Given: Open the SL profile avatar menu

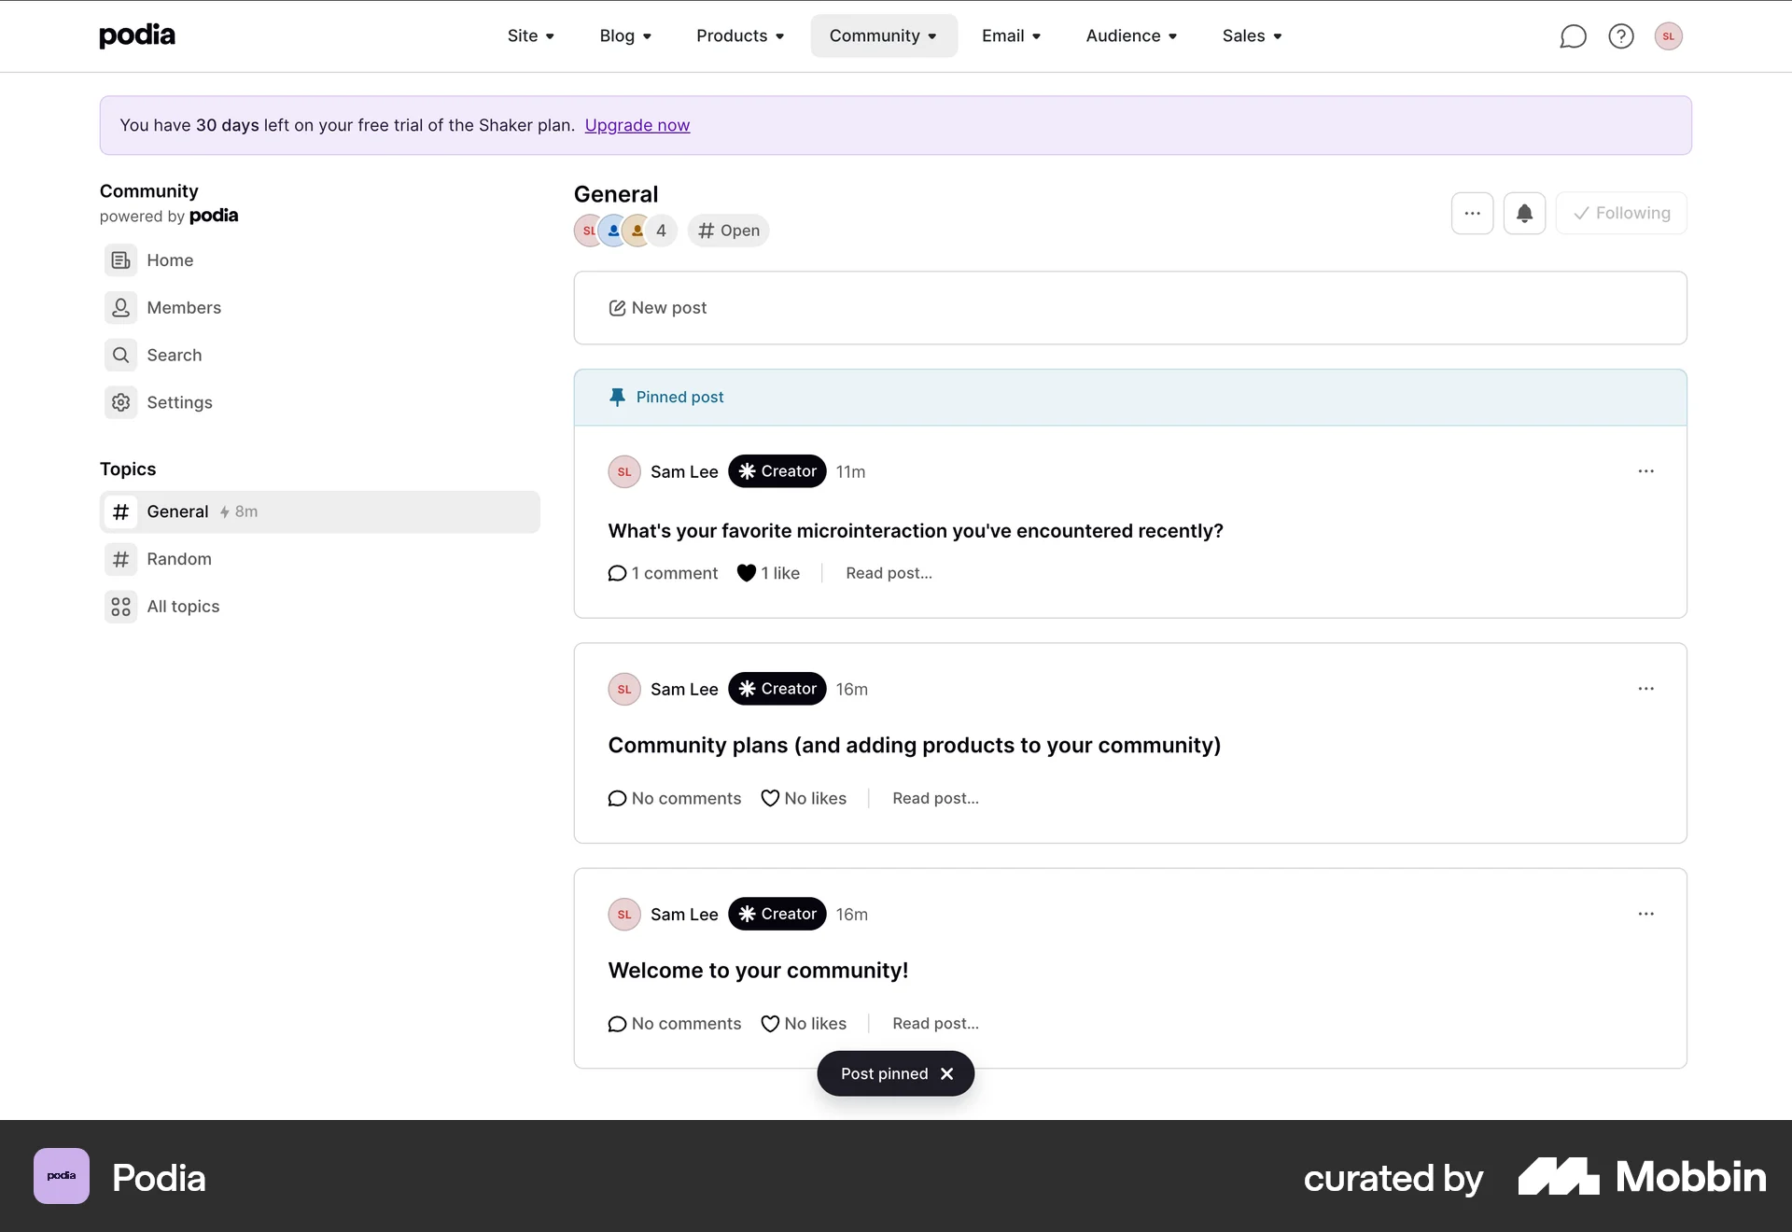Looking at the screenshot, I should (x=1669, y=35).
